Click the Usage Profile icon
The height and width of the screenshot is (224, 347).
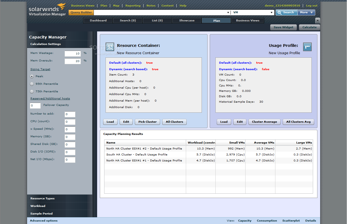pyautogui.click(x=307, y=47)
